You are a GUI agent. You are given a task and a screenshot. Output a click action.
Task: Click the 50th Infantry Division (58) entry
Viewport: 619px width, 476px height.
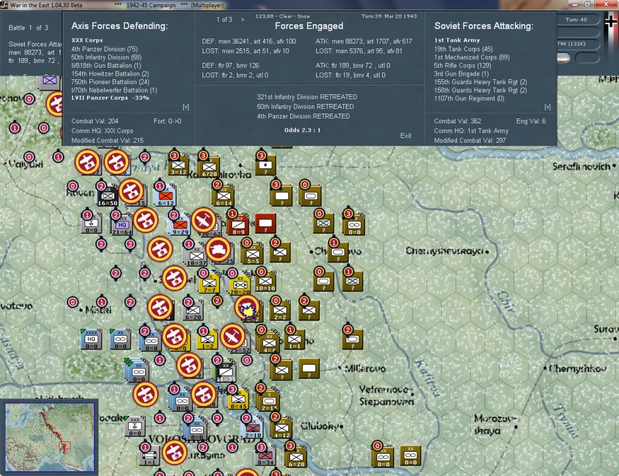[x=106, y=57]
